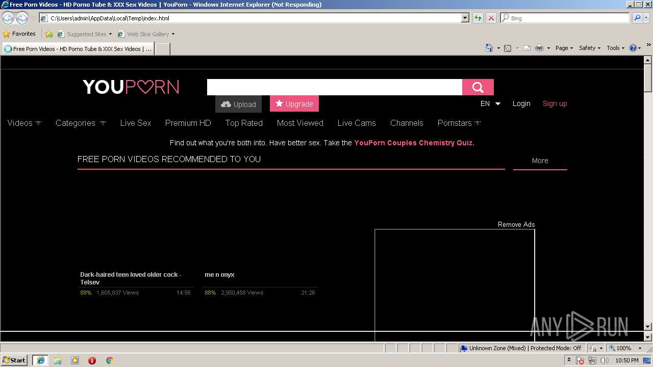The height and width of the screenshot is (367, 653).
Task: Open a new blank tab
Action: pos(162,49)
